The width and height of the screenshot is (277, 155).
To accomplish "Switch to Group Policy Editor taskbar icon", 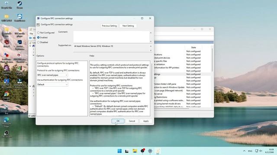I will tap(158, 151).
